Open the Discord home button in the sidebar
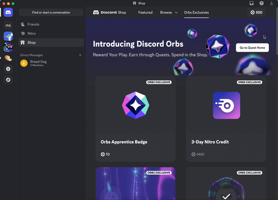This screenshot has width=278, height=200. point(8,12)
